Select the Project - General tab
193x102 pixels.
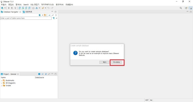pyautogui.click(x=8, y=74)
